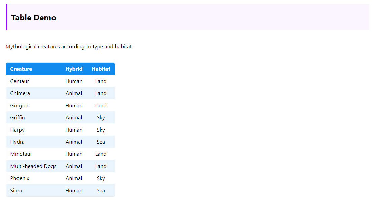This screenshot has height=201, width=380.
Task: Click the Hydra table cell
Action: pyautogui.click(x=17, y=142)
